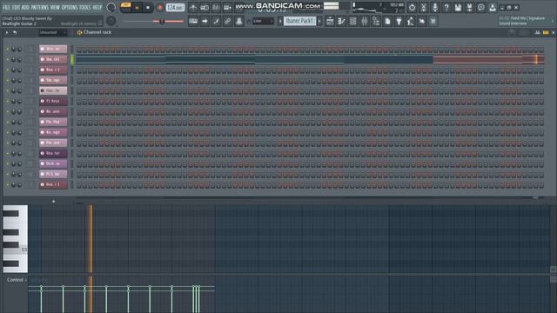
Task: Open the channel rack options arrow
Action: click(7, 32)
